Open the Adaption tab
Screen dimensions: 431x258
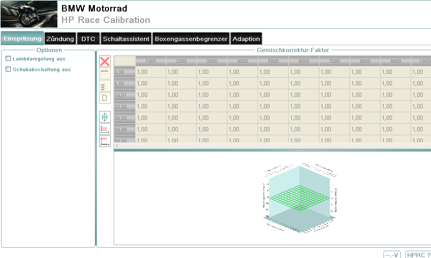coord(246,39)
